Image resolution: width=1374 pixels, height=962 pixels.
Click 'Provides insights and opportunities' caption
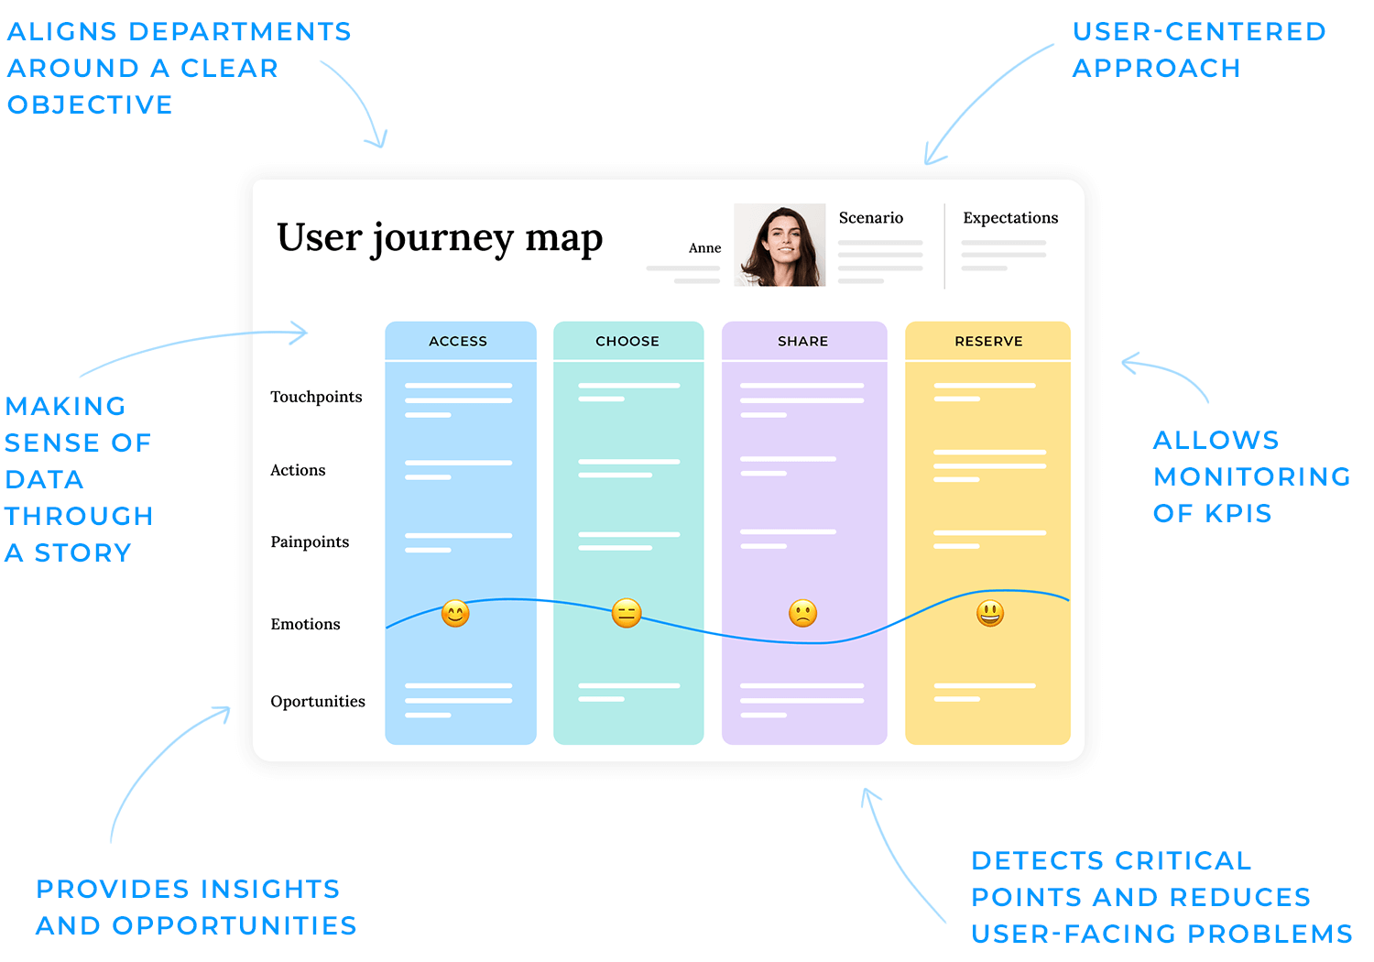(196, 907)
